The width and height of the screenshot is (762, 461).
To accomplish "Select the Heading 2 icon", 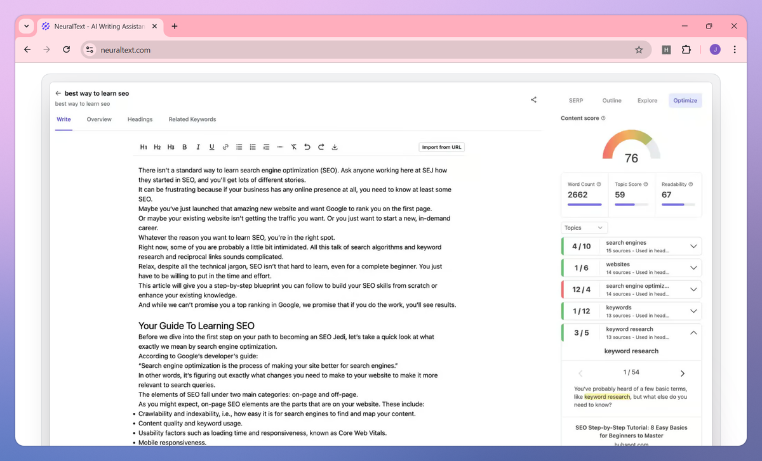I will tap(157, 146).
